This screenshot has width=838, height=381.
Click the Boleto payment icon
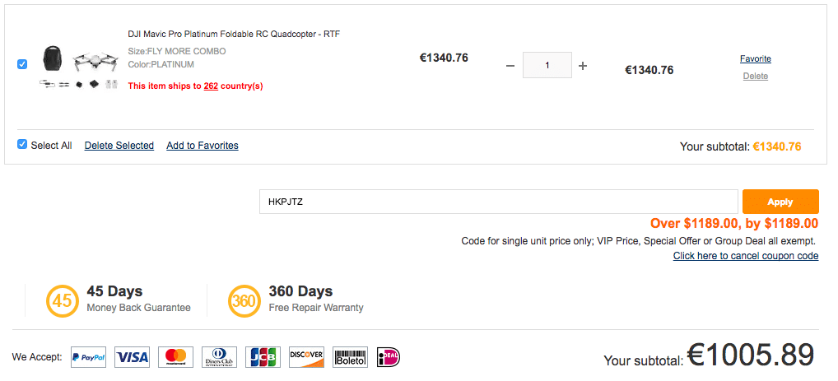[x=350, y=357]
